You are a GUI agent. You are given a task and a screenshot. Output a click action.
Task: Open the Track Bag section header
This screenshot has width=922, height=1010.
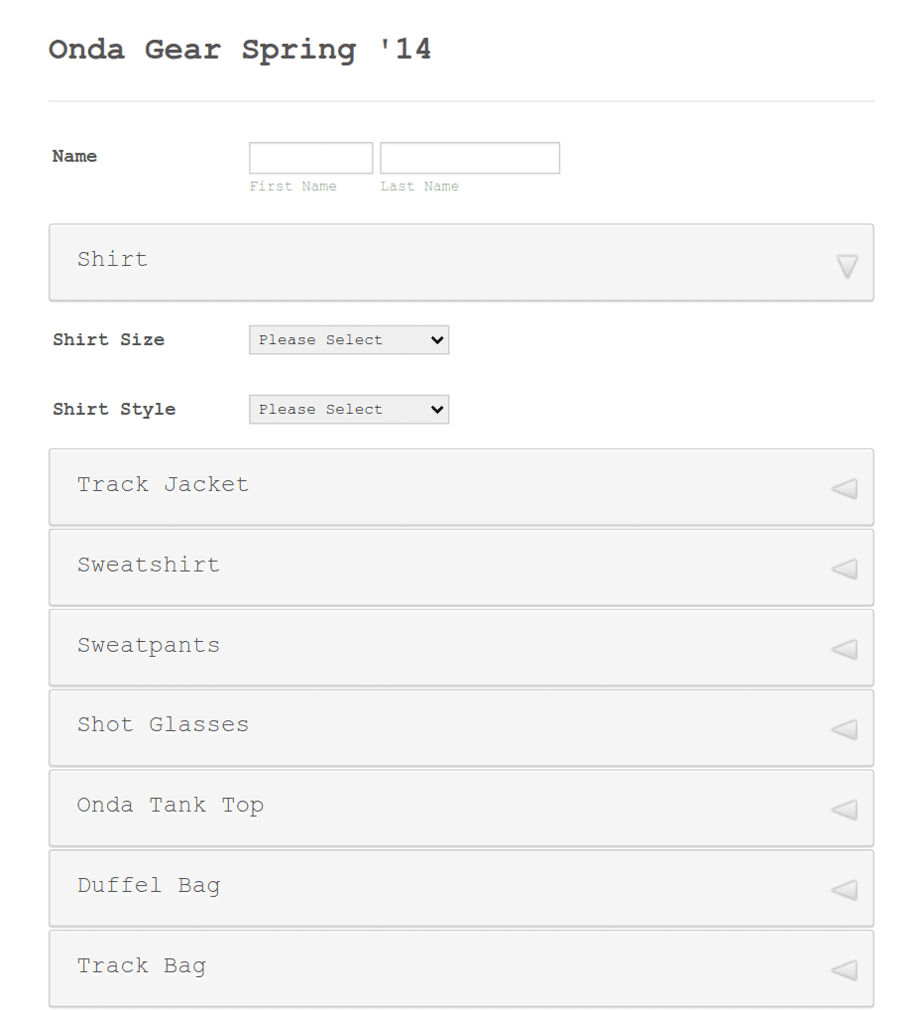pos(462,968)
